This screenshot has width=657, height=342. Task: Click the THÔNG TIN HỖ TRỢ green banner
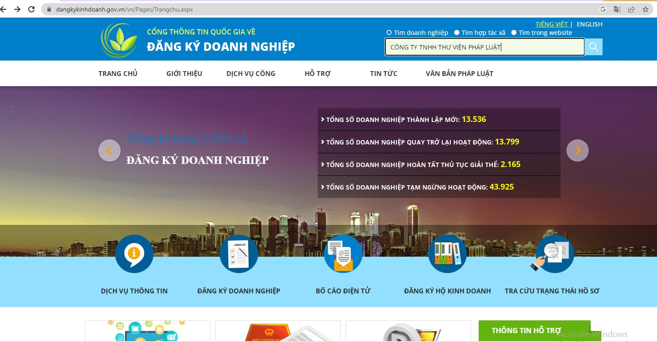[534, 330]
